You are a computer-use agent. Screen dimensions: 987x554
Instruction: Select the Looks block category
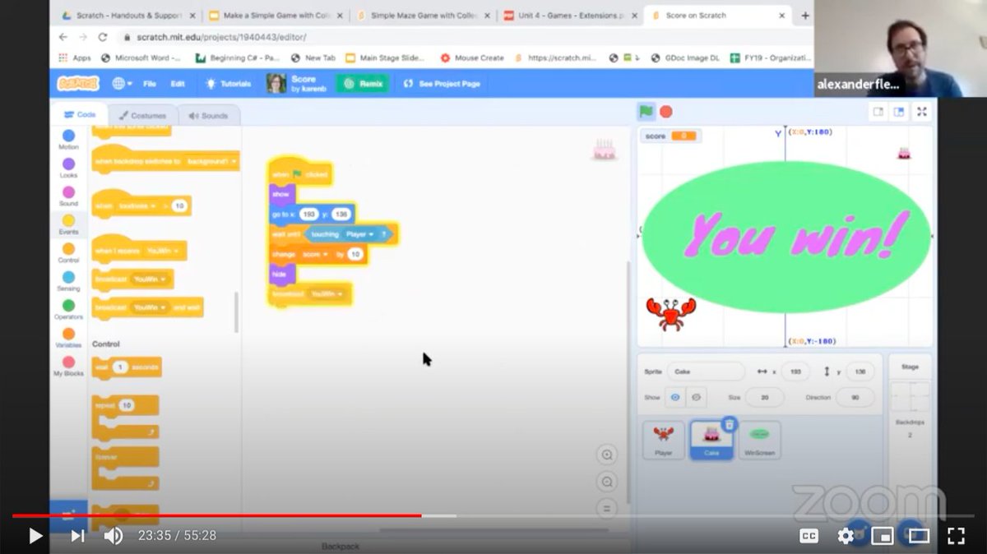point(68,168)
